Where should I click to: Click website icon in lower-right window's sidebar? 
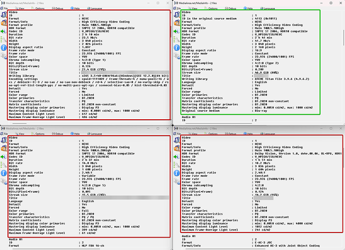177,181
